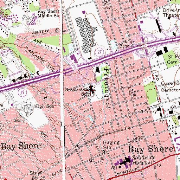The height and width of the screenshot is (180, 180).
Task: Select the "Brook Ave Sch" map label
Action: [x=77, y=92]
